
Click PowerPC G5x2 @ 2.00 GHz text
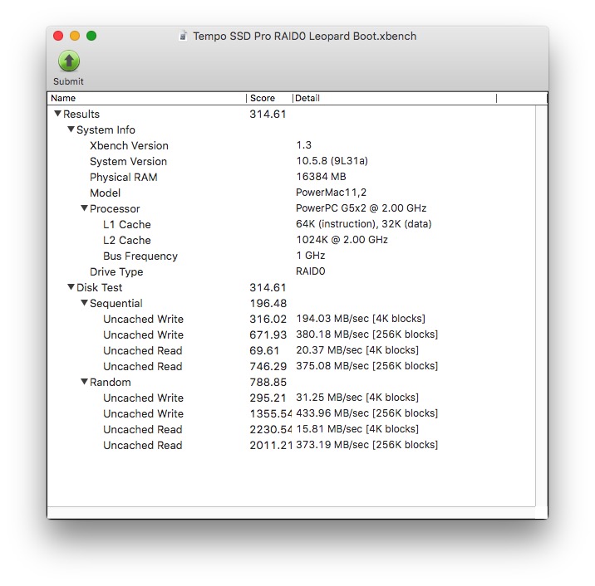click(x=361, y=208)
